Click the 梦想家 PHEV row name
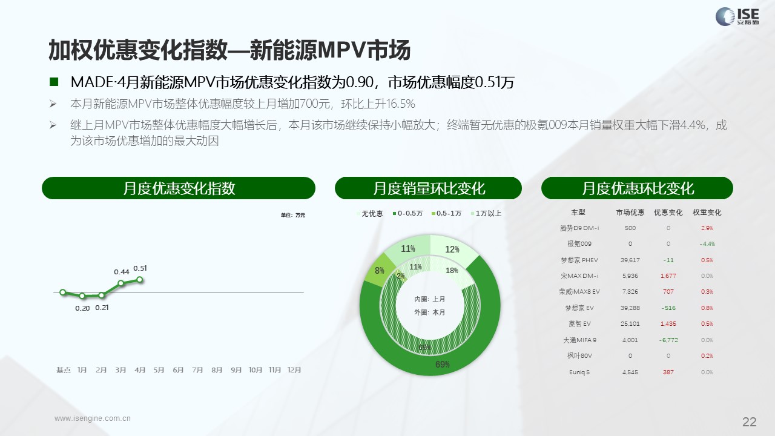The image size is (775, 436). (x=579, y=260)
